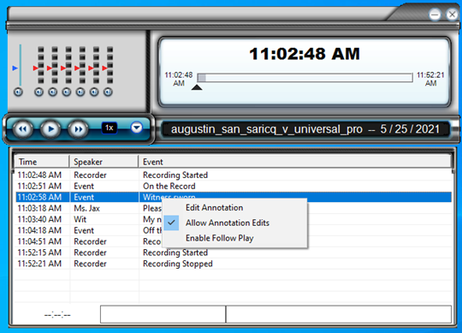Click the fast forward button
Image resolution: width=462 pixels, height=333 pixels.
(x=78, y=129)
